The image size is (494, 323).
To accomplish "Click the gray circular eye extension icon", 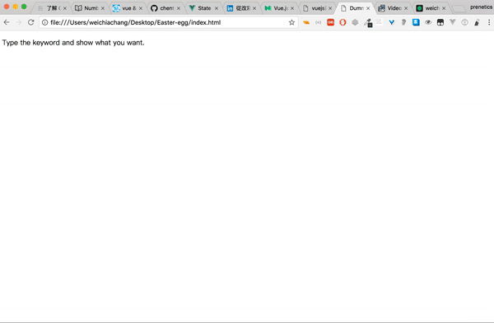I will 464,22.
